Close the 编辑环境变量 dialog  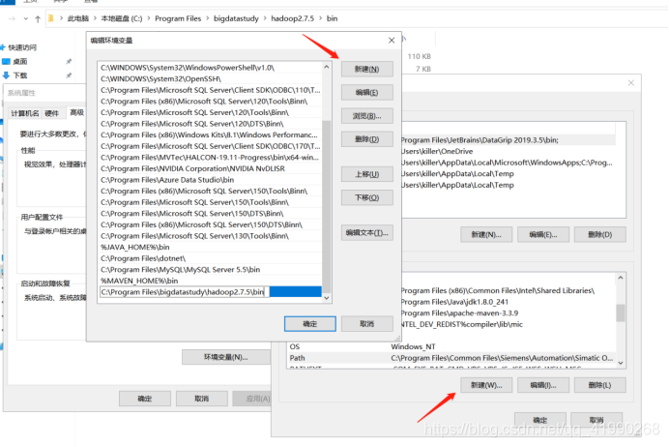tap(392, 40)
